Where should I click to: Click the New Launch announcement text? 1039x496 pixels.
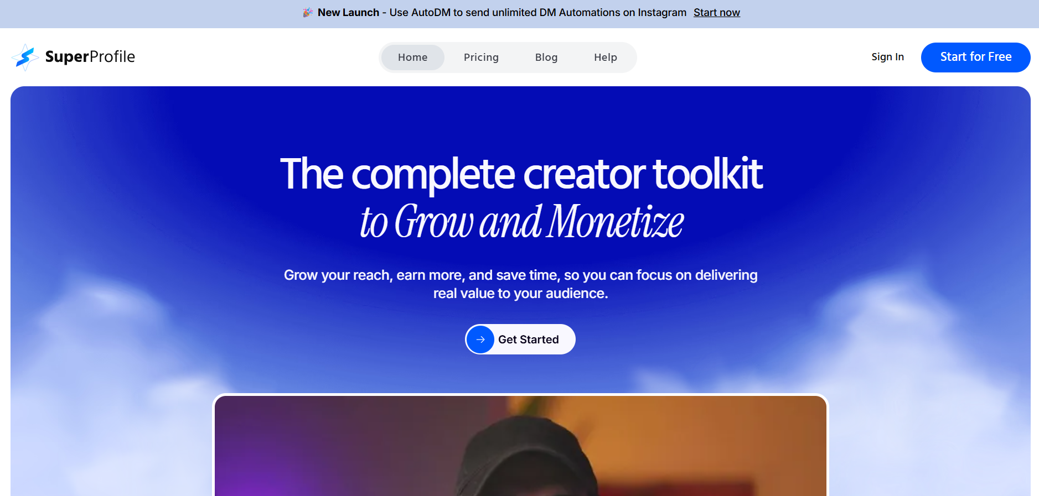click(348, 12)
